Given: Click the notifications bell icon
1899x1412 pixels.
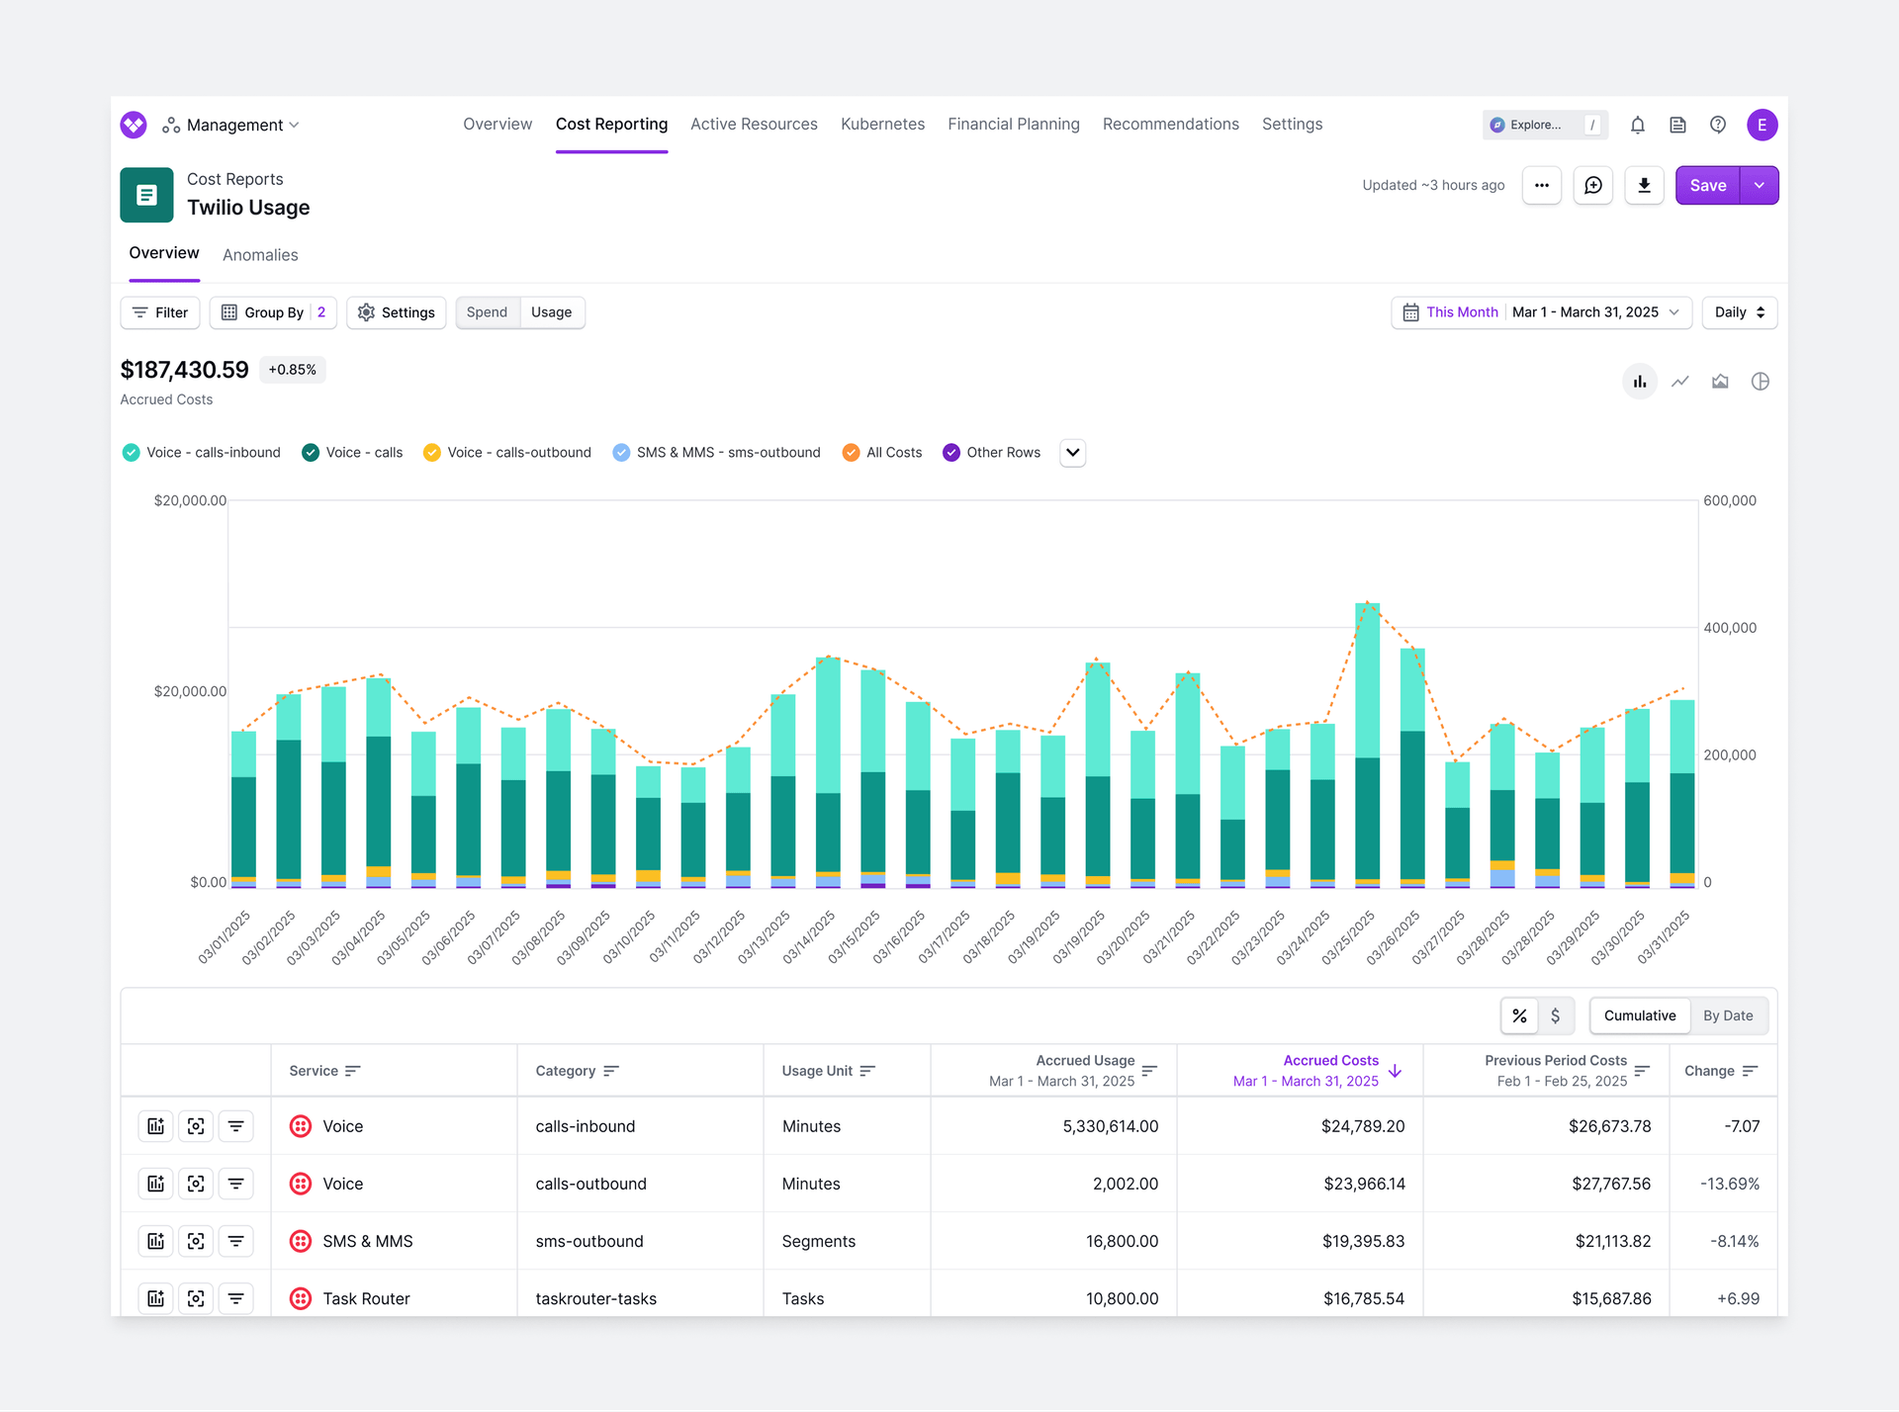Looking at the screenshot, I should tap(1638, 126).
